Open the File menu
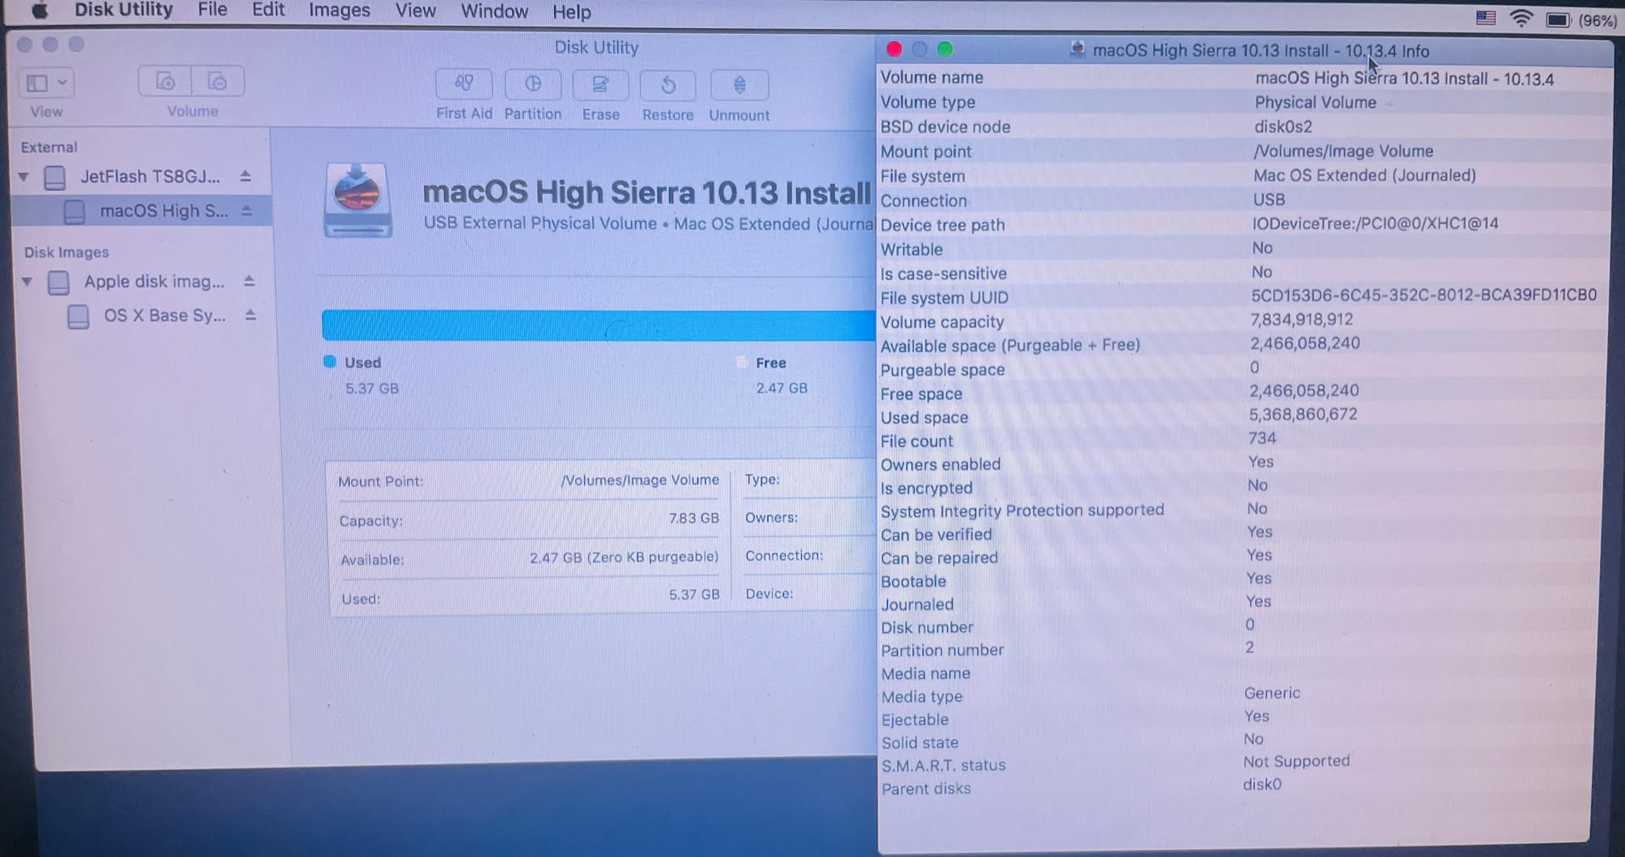1625x857 pixels. (x=212, y=11)
